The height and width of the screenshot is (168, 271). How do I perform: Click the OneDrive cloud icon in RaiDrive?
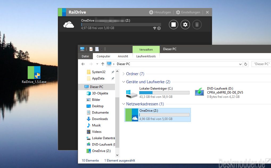point(69,25)
